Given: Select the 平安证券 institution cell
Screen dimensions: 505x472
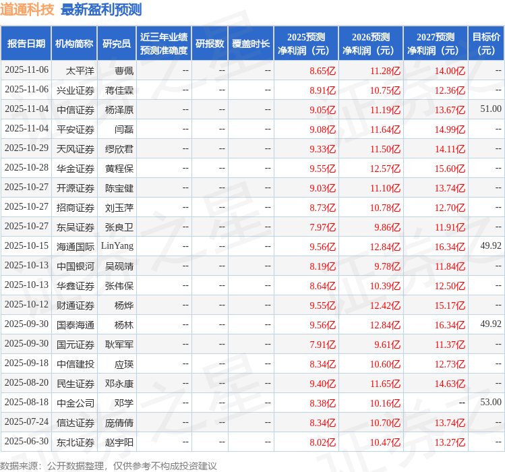Looking at the screenshot, I should [76, 129].
